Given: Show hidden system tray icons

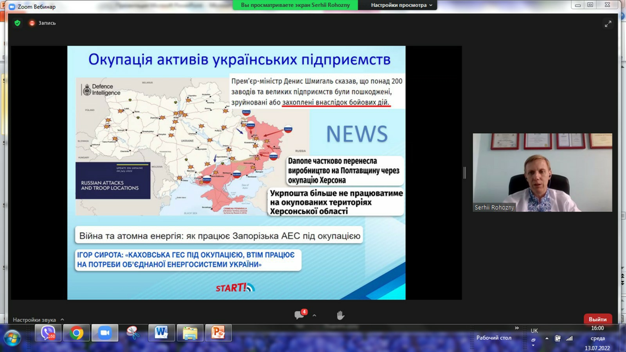Looking at the screenshot, I should 547,338.
